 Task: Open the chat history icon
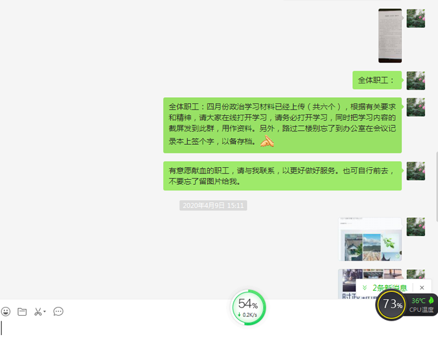(x=58, y=311)
